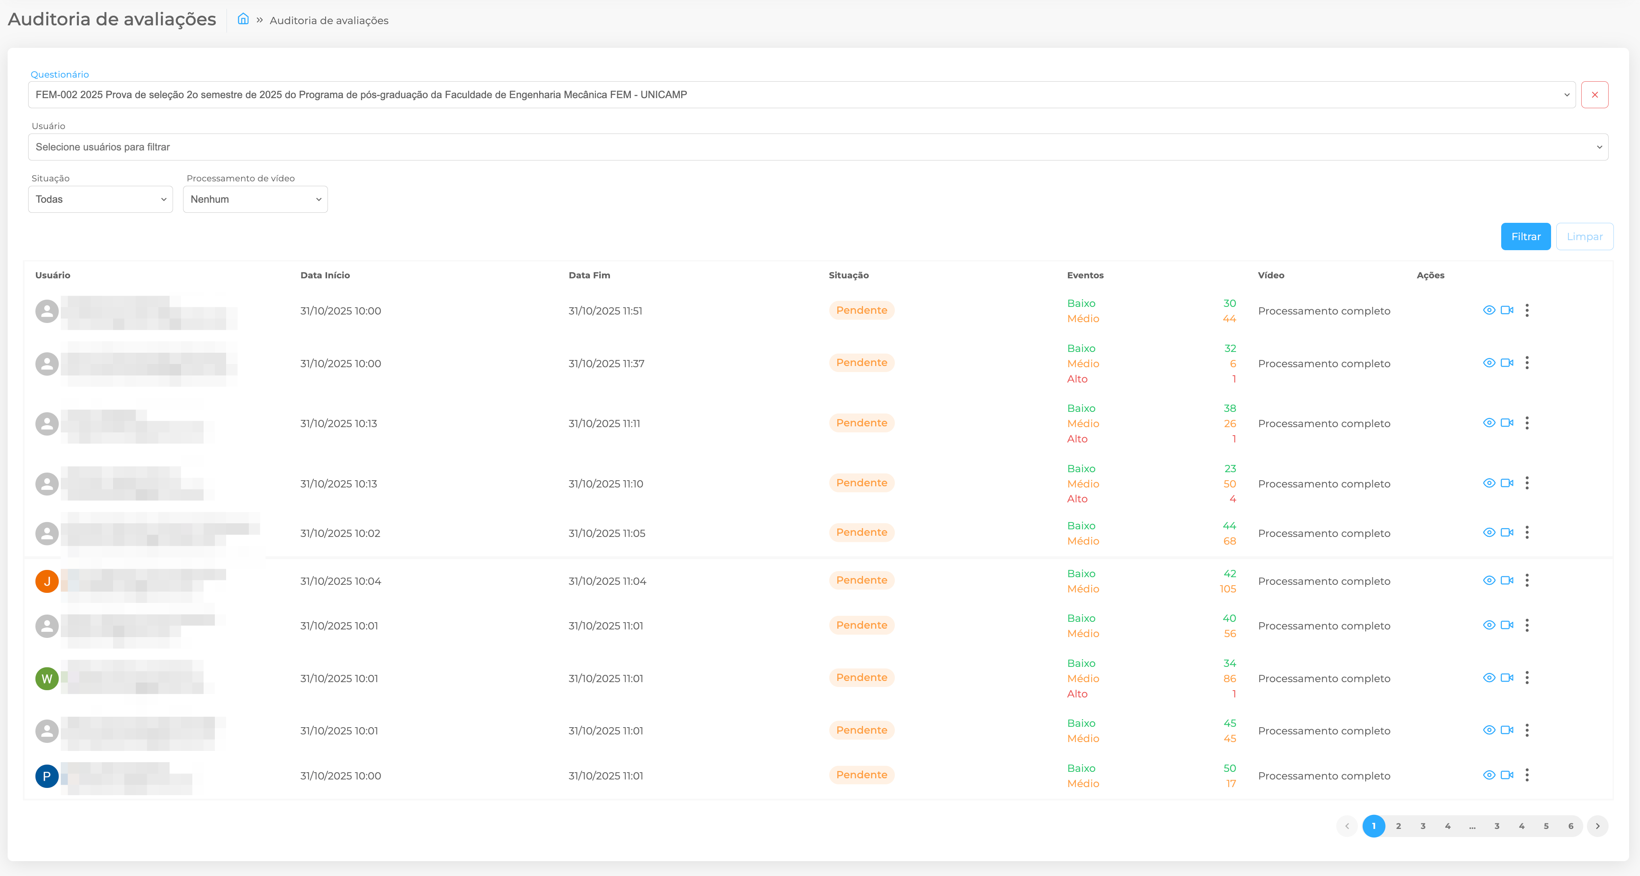1640x876 pixels.
Task: Click the Situação column header
Action: [849, 276]
